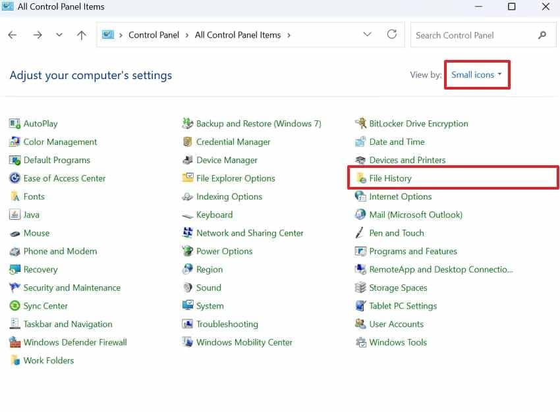560x412 pixels.
Task: Open the Power Options icon
Action: (x=188, y=251)
